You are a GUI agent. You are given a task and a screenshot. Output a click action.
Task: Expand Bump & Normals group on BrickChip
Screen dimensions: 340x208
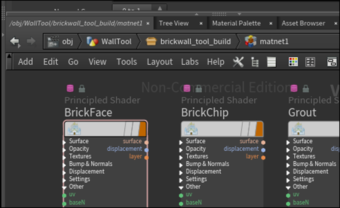(181, 165)
